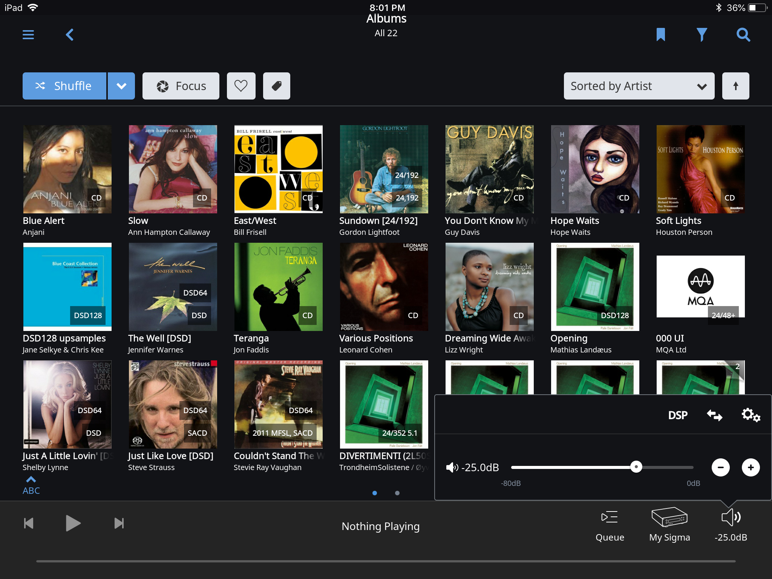
Task: Click the Bill Frisell artist name
Action: [250, 232]
